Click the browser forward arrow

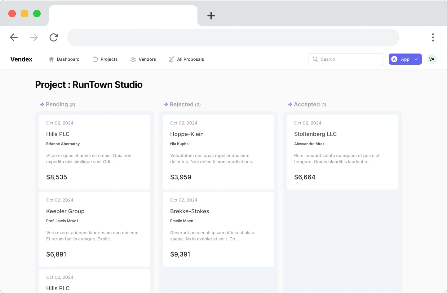(x=34, y=37)
